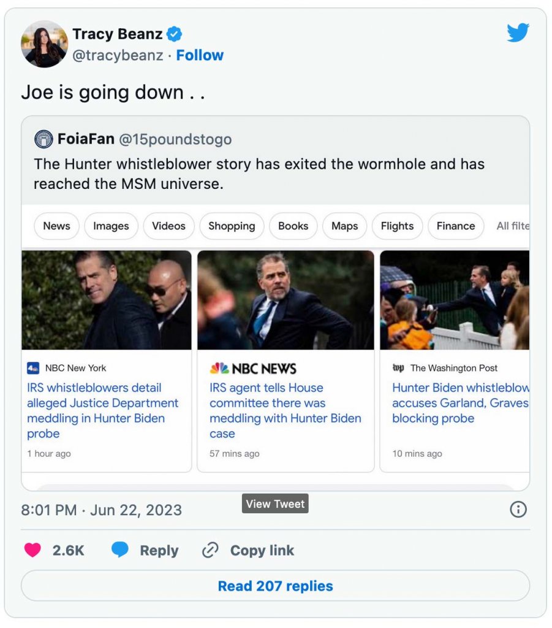Select the Shopping filter tab

click(x=232, y=226)
